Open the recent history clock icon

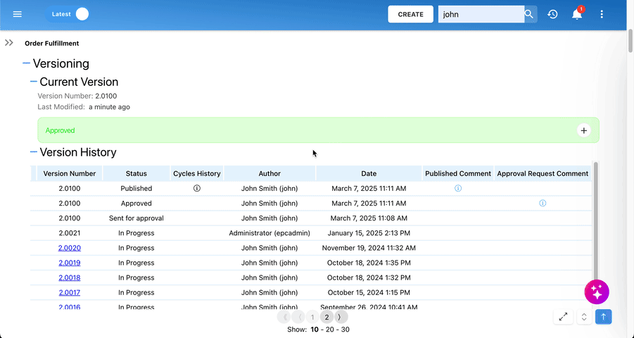[x=552, y=14]
